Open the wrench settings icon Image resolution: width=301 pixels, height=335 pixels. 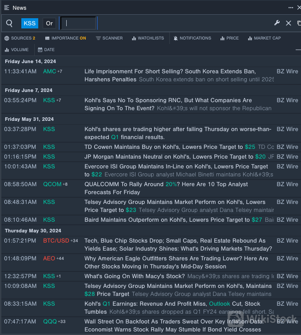277,23
